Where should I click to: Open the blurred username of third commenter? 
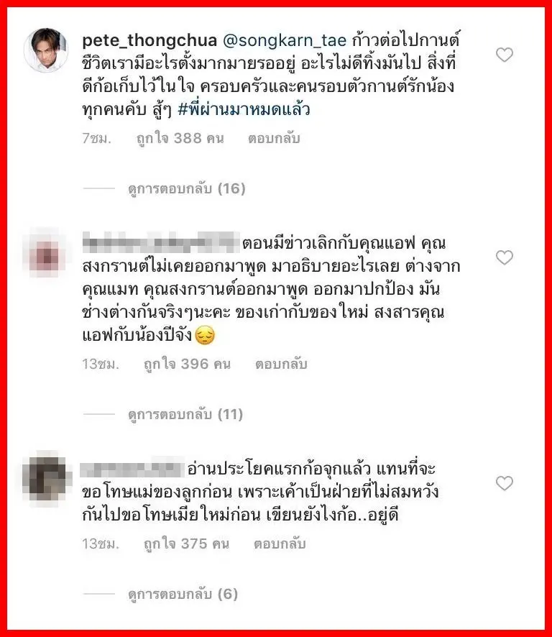click(132, 469)
